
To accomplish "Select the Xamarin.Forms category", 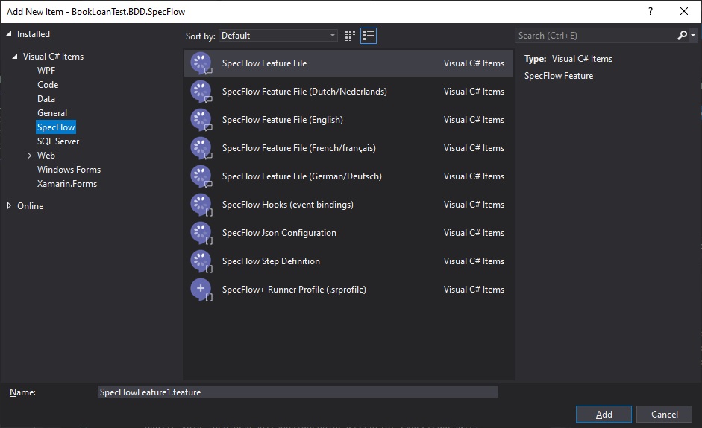I will (x=67, y=184).
